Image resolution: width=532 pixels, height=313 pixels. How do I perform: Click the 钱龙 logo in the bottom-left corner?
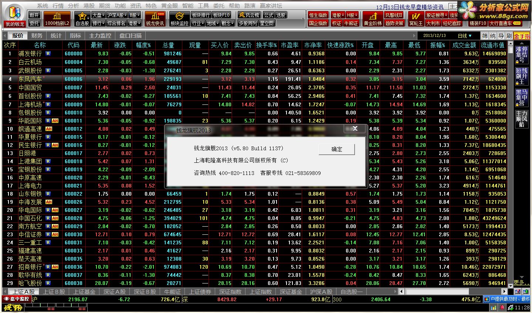click(x=13, y=307)
